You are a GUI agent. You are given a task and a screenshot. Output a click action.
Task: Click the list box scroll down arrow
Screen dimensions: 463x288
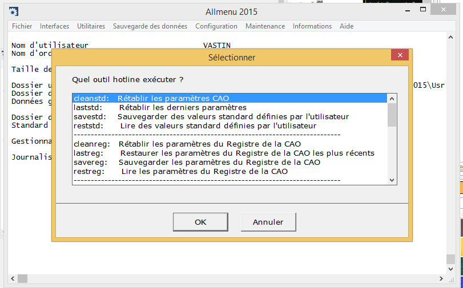click(392, 180)
